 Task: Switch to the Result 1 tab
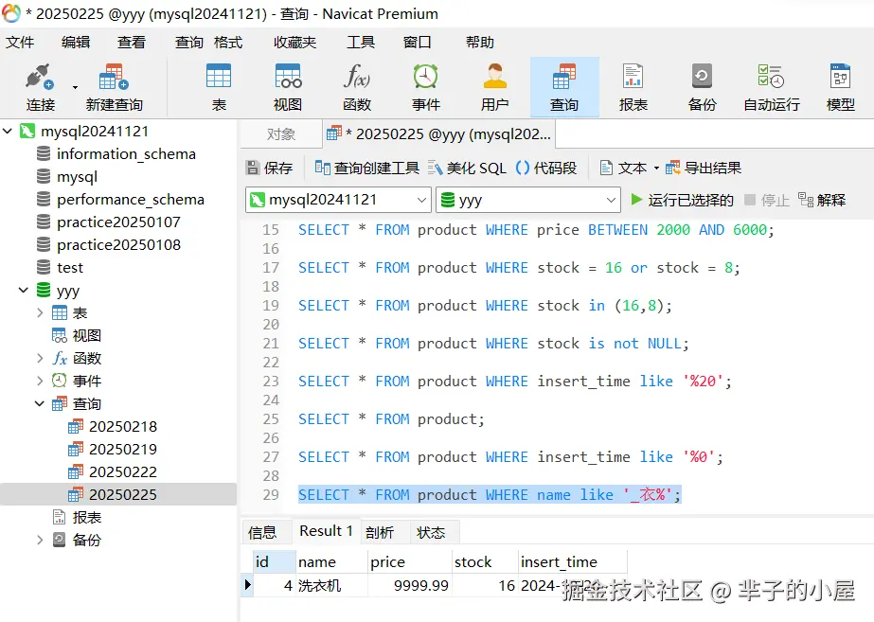click(326, 531)
